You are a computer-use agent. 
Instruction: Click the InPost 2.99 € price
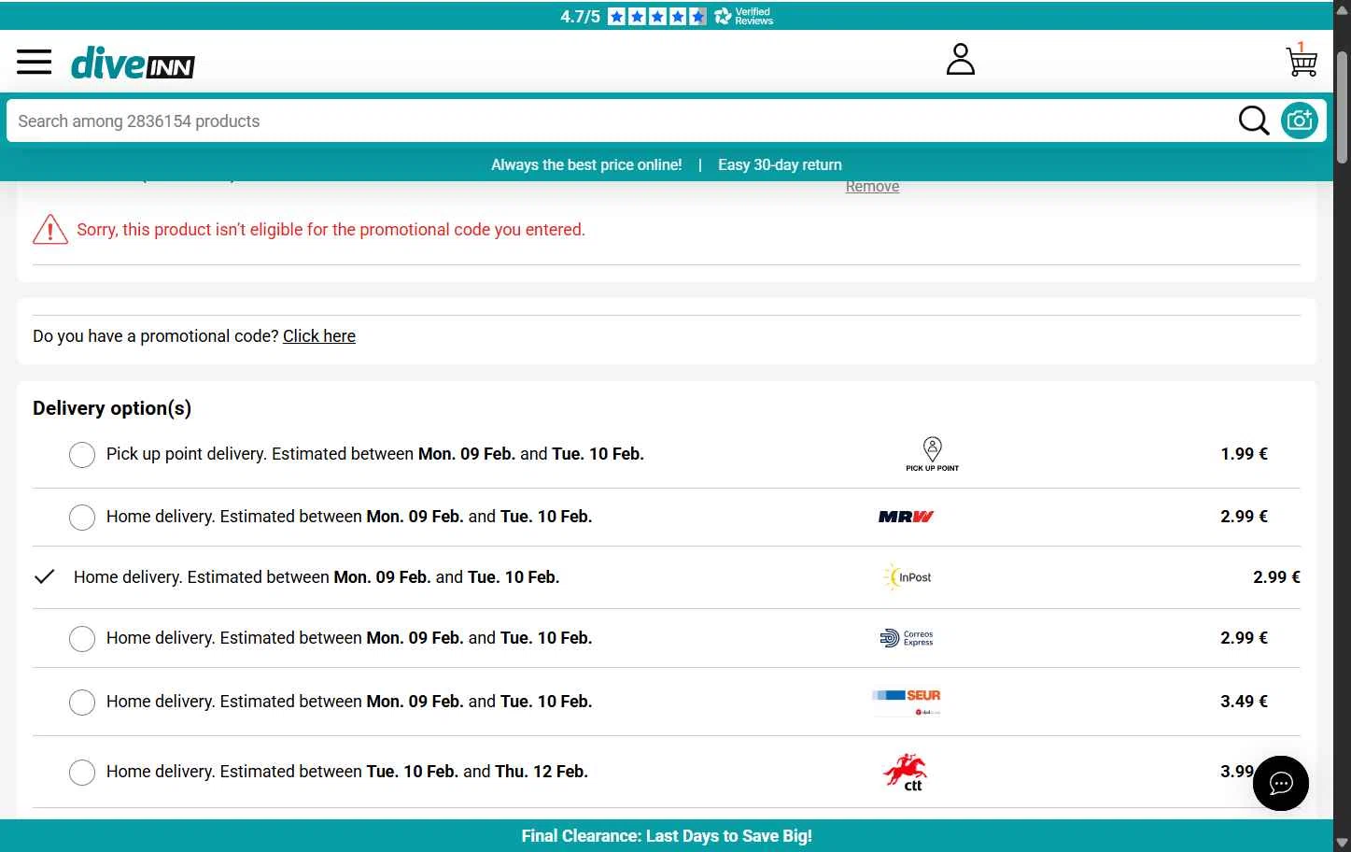(x=1276, y=577)
